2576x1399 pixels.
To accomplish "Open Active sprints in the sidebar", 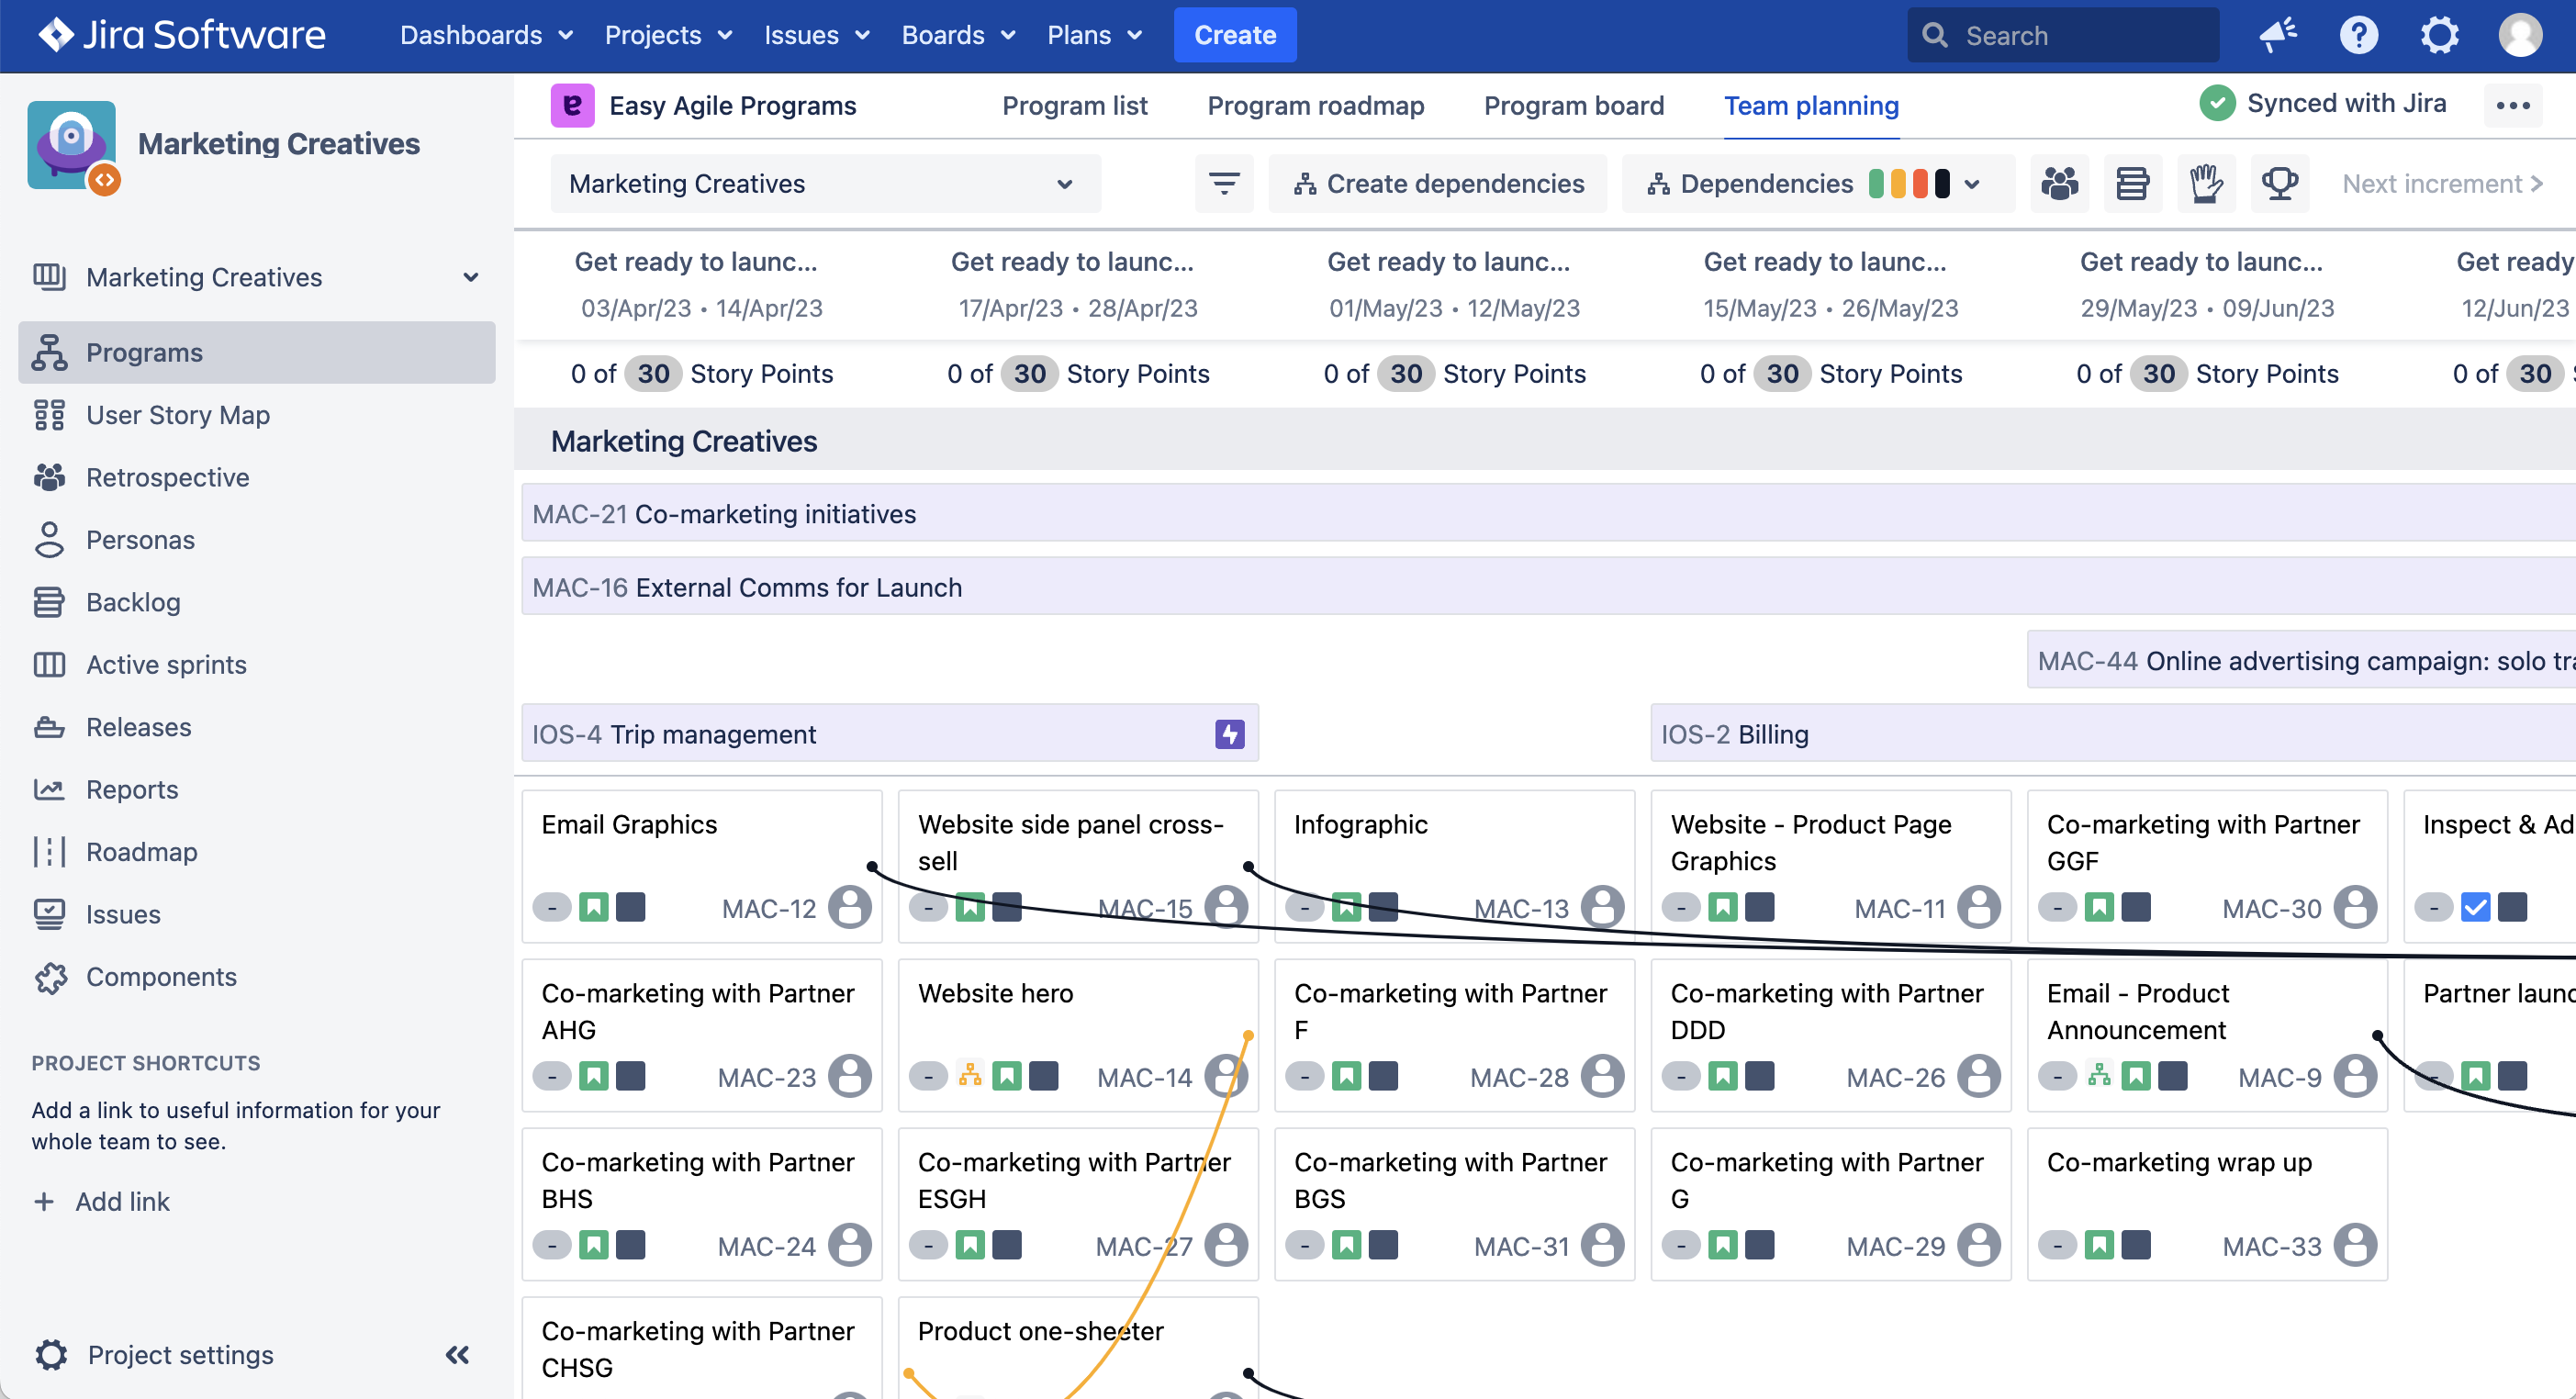I will pos(257,664).
